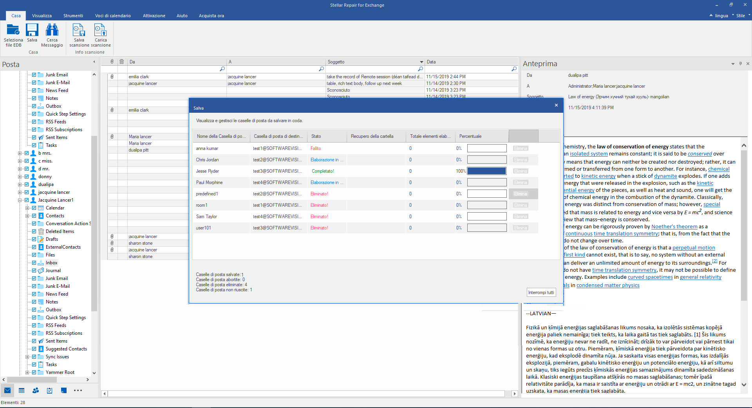Switch to Mail view icon in bottom bar
752x408 pixels.
click(7, 390)
